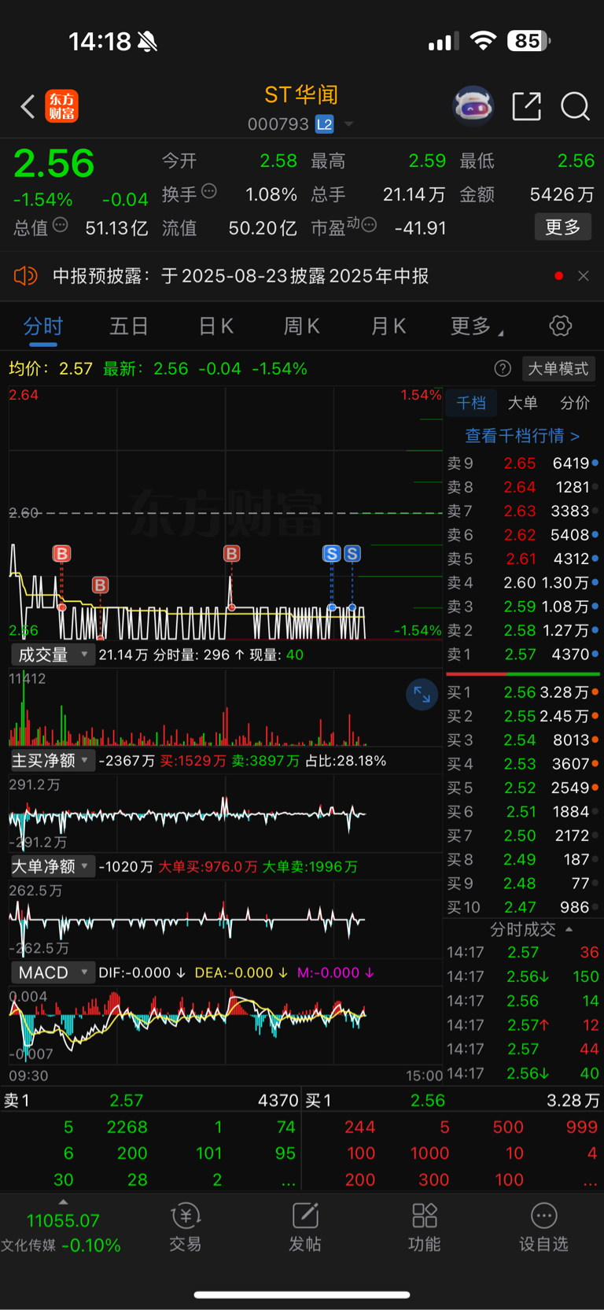
Task: Open the robot assistant avatar
Action: click(x=473, y=105)
